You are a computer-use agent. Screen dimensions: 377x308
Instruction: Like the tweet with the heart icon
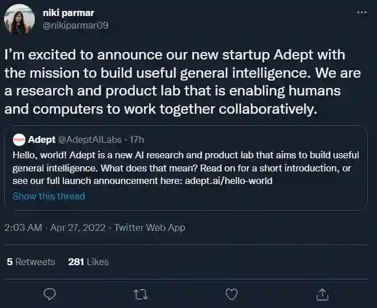[231, 294]
